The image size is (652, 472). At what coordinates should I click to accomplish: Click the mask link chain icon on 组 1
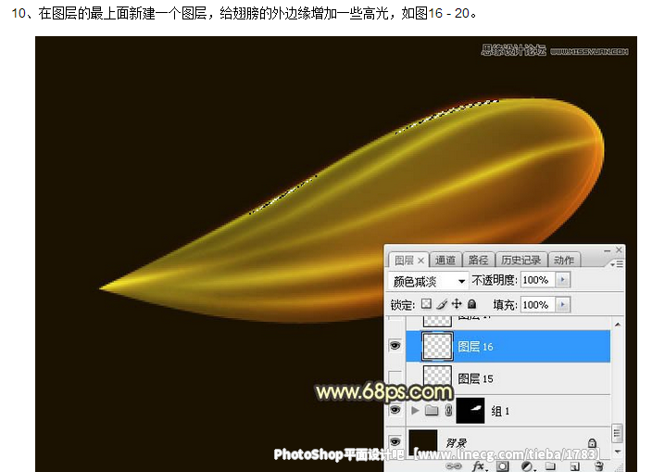448,411
